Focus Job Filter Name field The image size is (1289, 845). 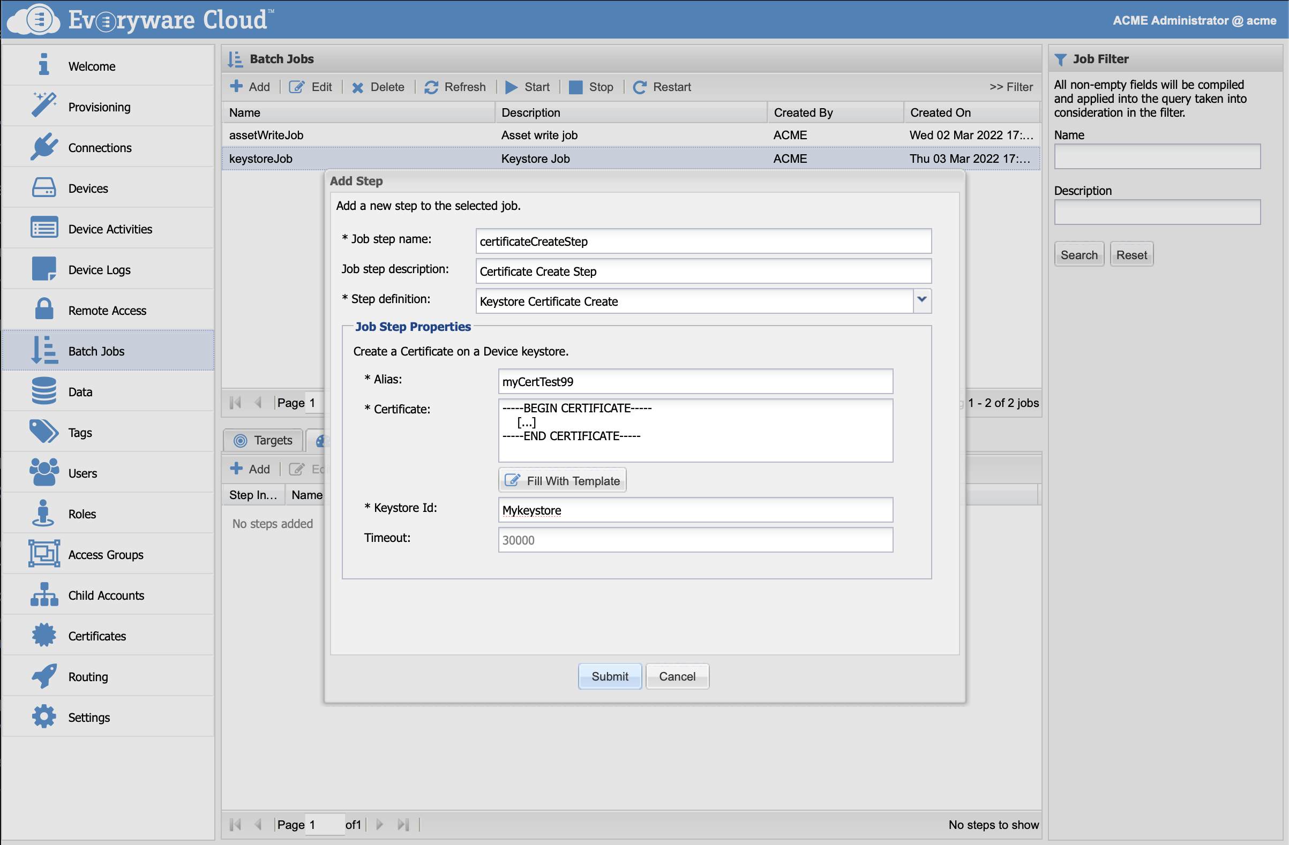point(1157,156)
